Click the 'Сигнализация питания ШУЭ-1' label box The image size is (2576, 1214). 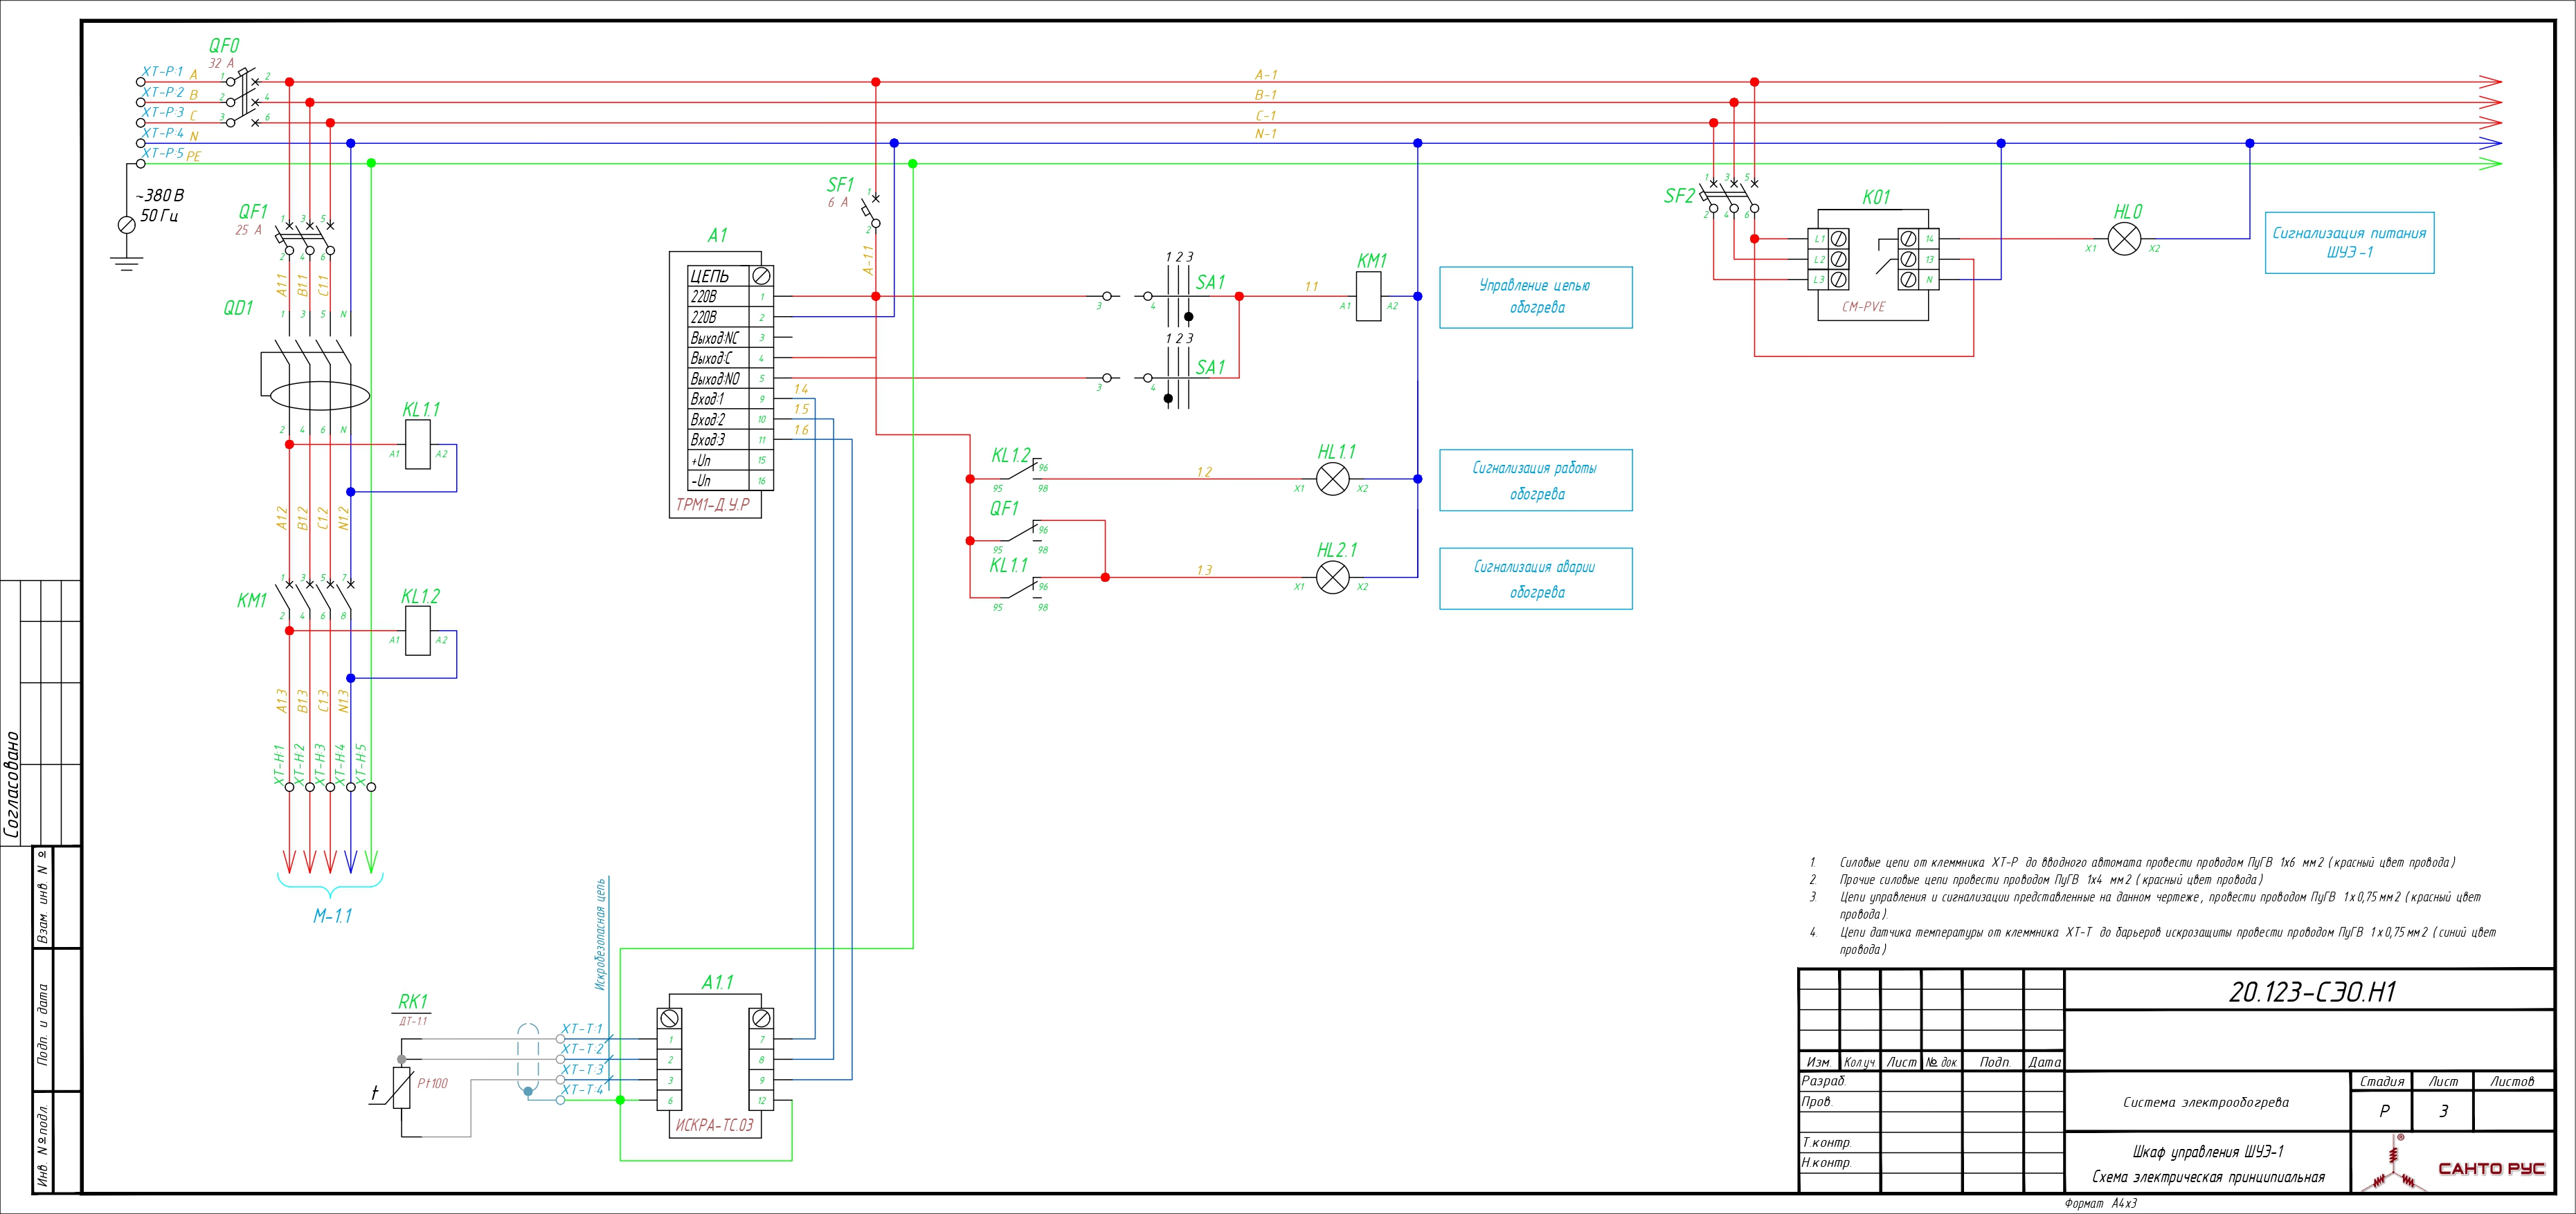click(x=2349, y=243)
